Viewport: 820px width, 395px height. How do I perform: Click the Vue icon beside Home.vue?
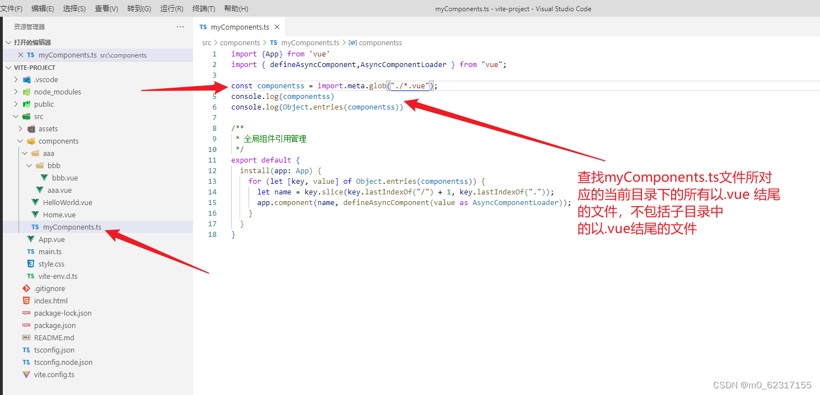click(35, 215)
